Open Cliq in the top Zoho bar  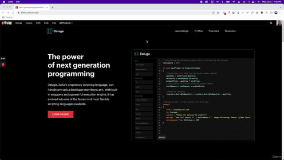(x=54, y=23)
